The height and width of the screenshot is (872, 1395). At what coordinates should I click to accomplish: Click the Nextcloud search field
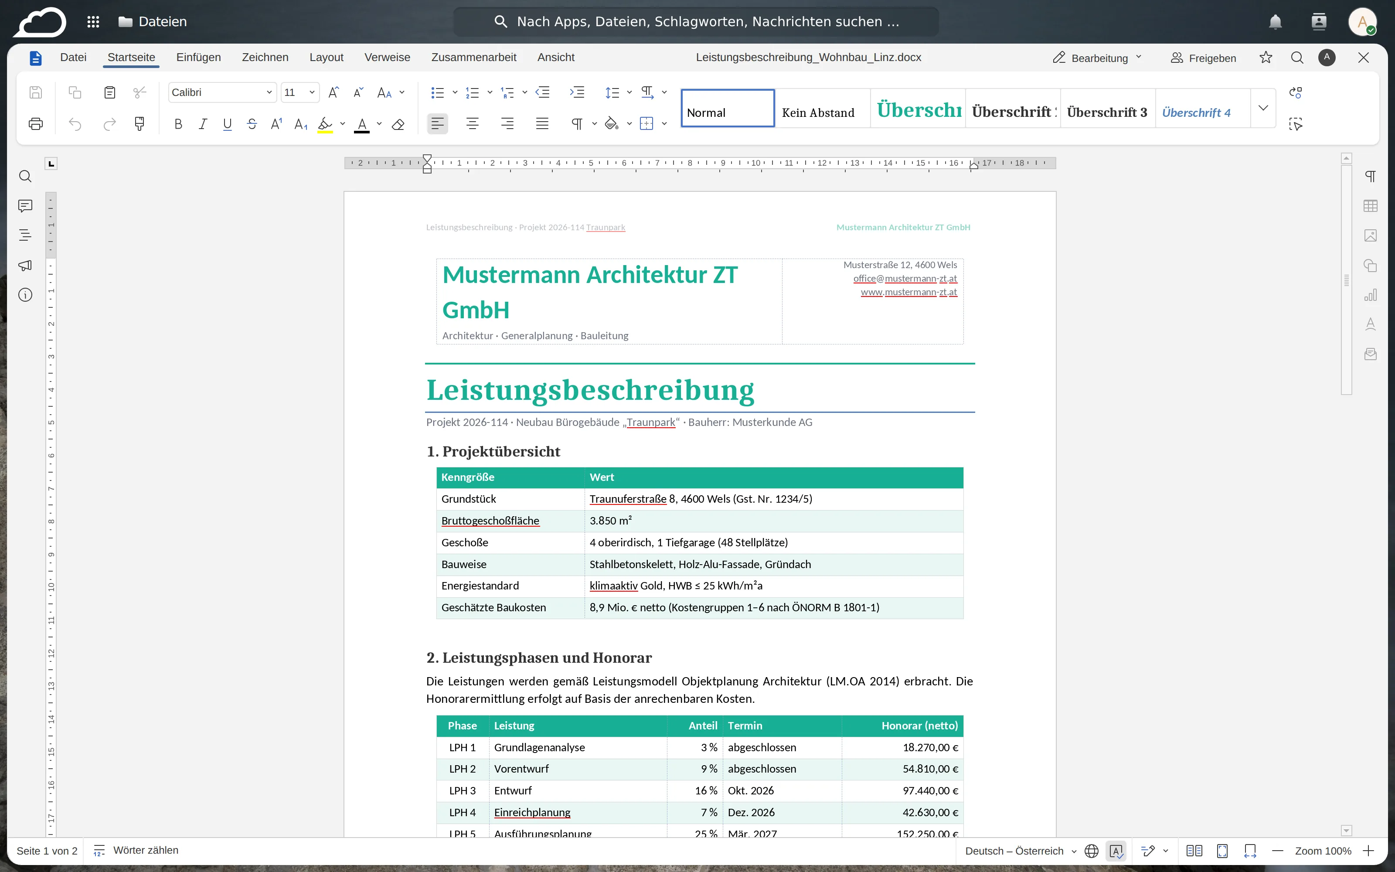(x=696, y=22)
